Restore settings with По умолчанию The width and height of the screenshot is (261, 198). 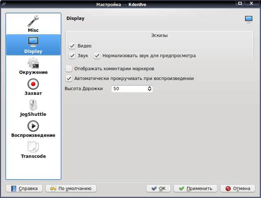71,189
